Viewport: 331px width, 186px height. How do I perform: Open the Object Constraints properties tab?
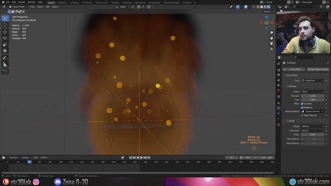pos(279,113)
